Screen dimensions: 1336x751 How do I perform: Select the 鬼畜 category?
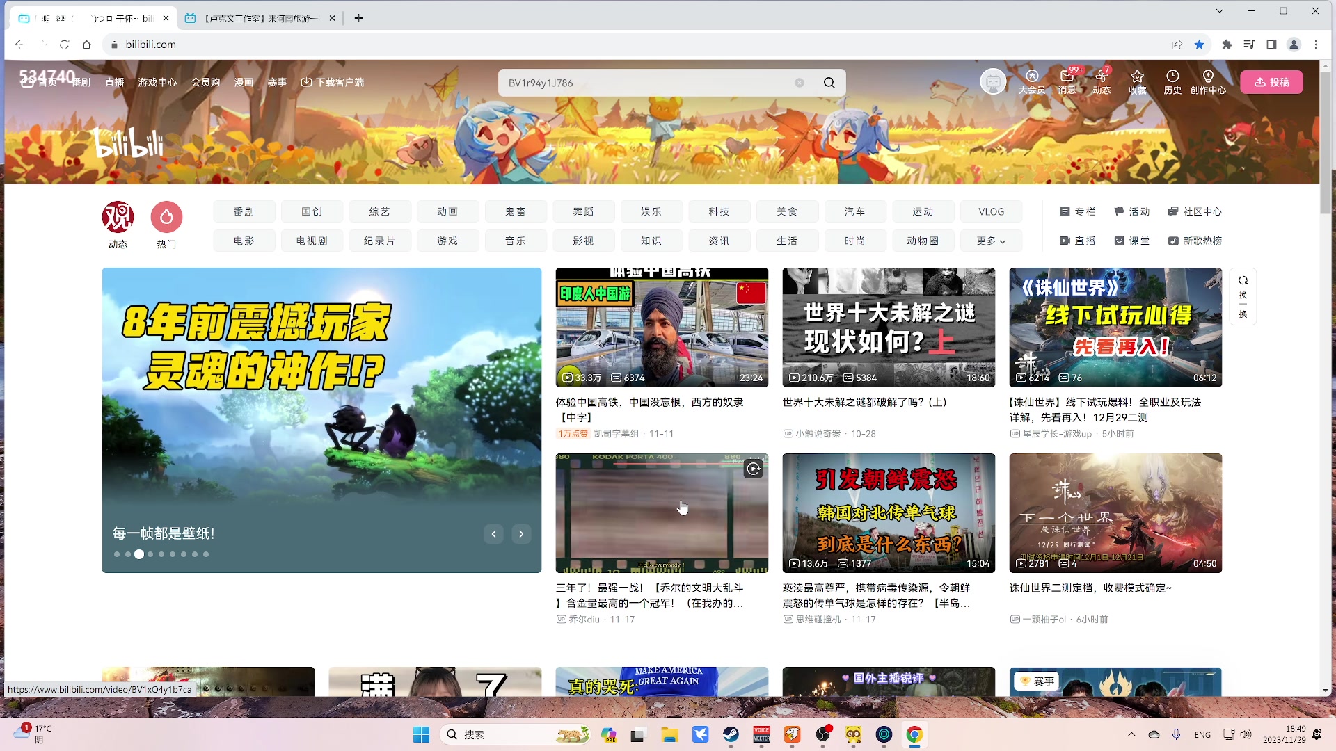pyautogui.click(x=516, y=211)
